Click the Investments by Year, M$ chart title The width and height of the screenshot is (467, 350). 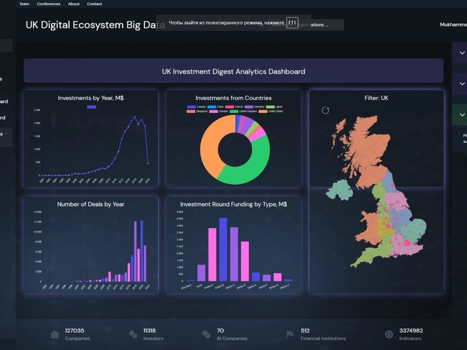91,98
